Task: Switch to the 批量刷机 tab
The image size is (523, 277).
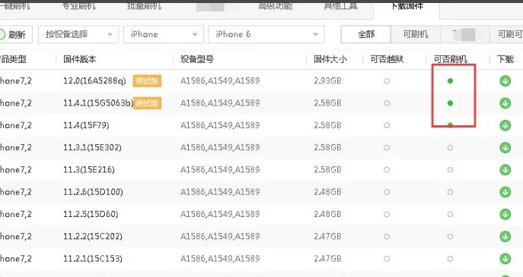Action: tap(144, 6)
